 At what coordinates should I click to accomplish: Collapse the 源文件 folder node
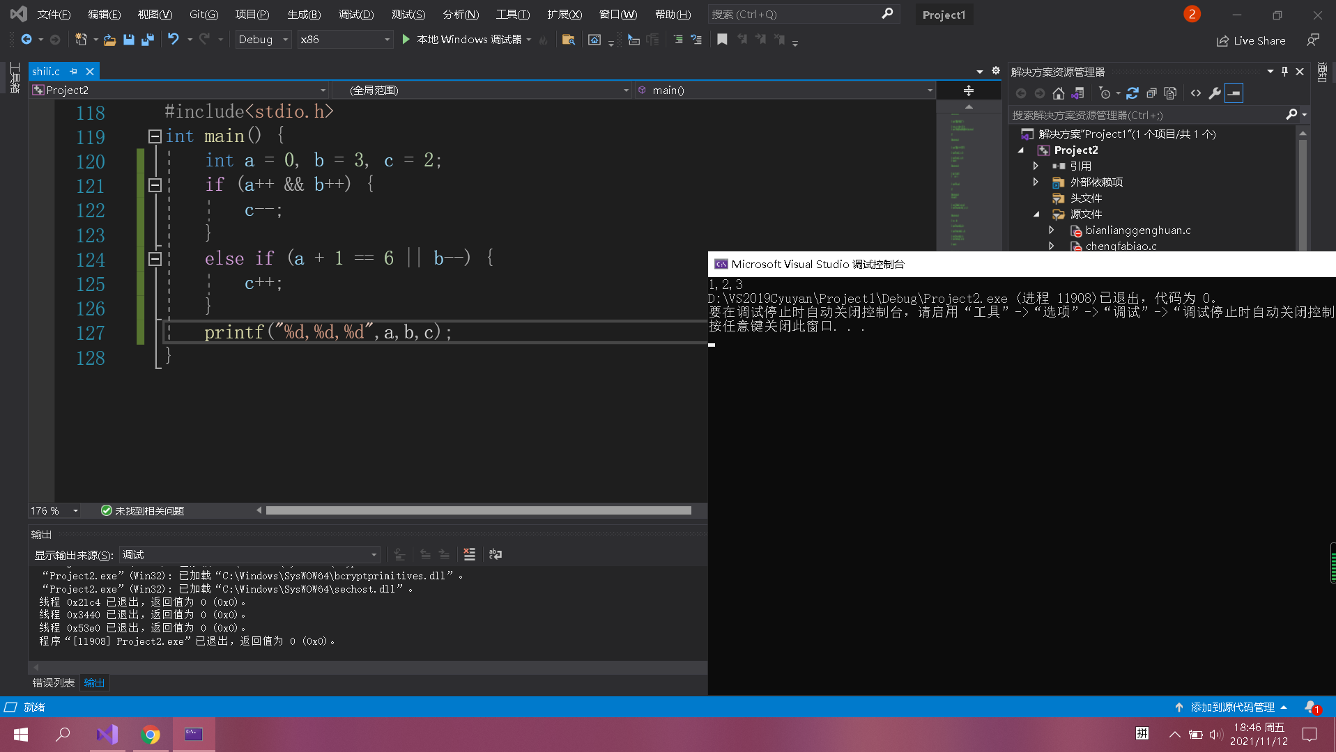1036,214
